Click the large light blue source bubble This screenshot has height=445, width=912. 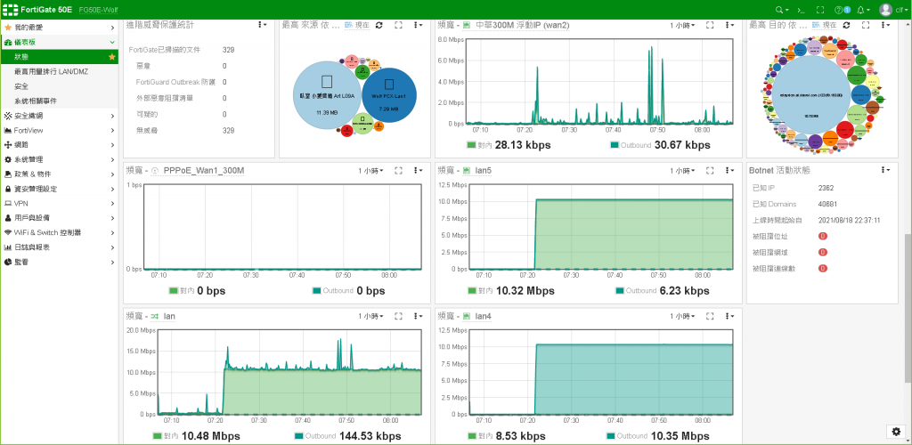click(327, 94)
